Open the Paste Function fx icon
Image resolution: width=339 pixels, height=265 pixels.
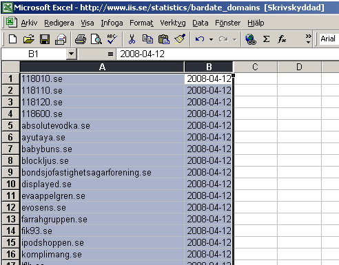coord(282,39)
